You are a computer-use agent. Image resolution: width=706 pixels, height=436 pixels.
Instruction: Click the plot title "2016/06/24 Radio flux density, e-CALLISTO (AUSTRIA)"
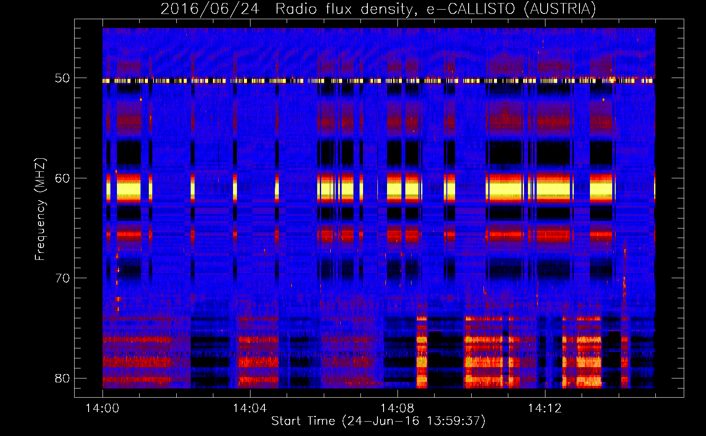coord(378,9)
